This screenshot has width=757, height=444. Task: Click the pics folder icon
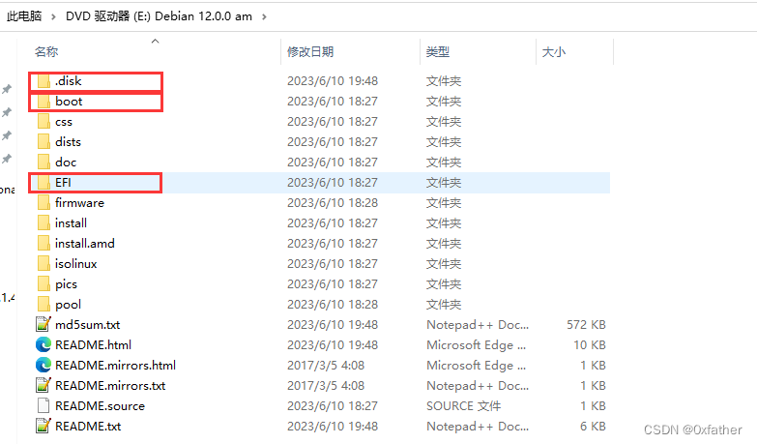(x=44, y=284)
